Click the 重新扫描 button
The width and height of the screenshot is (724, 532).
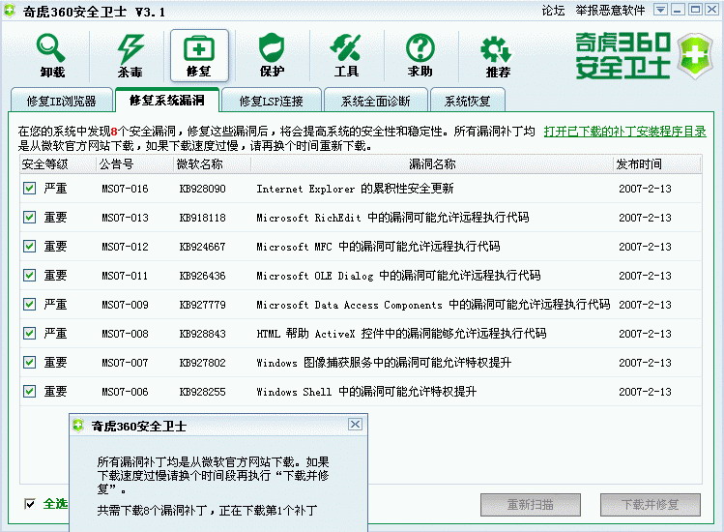(531, 505)
